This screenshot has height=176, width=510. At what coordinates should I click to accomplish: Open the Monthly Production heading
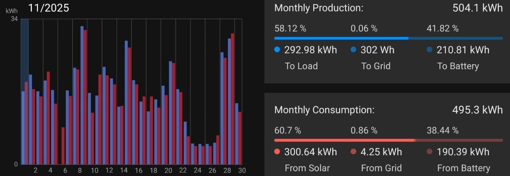click(319, 8)
